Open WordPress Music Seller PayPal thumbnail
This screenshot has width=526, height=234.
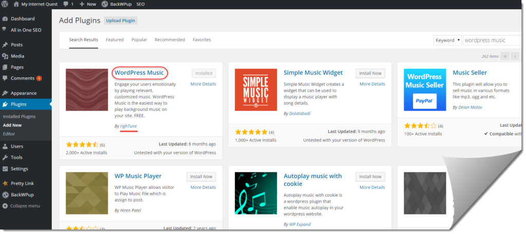[425, 89]
